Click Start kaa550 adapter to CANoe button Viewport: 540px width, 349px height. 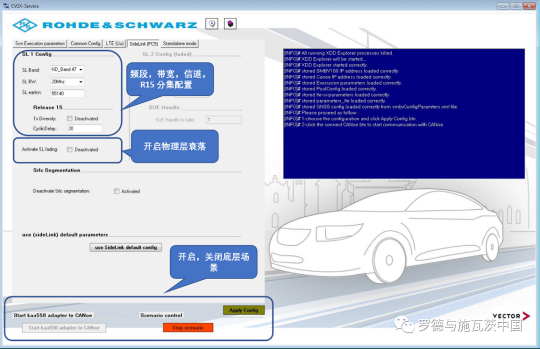click(64, 327)
